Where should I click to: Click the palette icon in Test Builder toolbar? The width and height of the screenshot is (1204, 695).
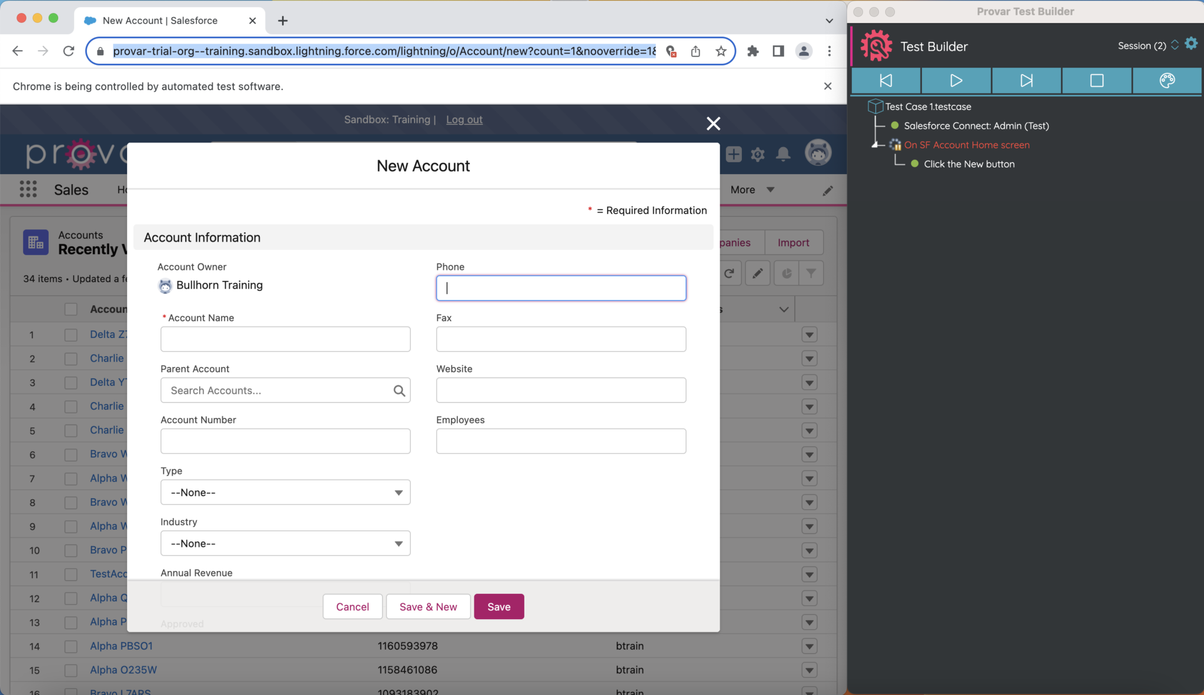pyautogui.click(x=1166, y=81)
